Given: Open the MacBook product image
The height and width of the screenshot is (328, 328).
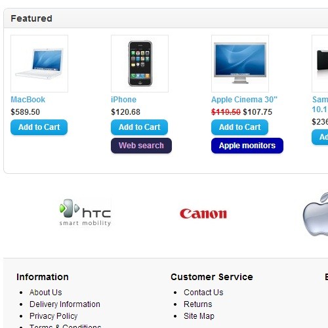Looking at the screenshot, I should coord(39,64).
